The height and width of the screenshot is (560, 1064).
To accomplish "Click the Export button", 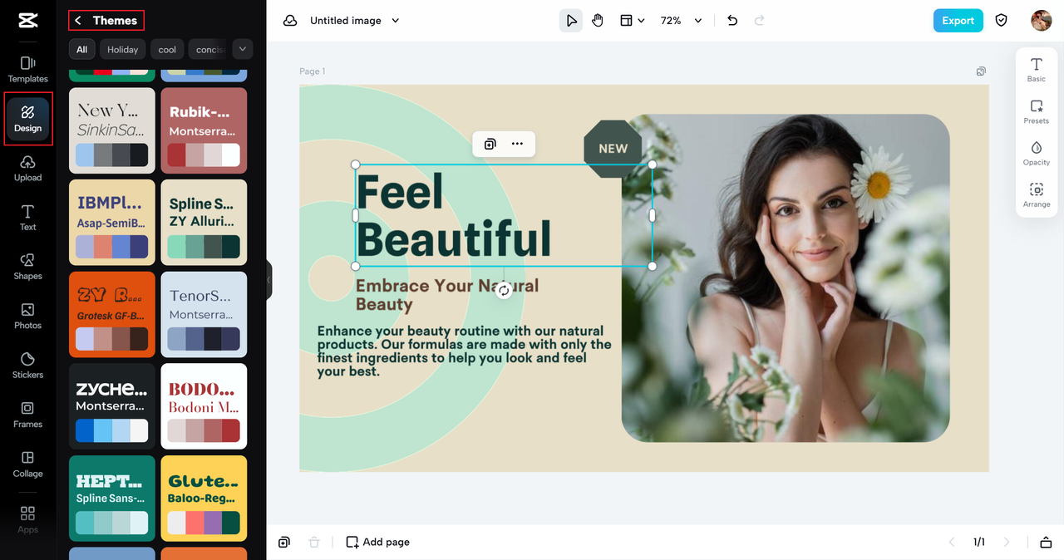I will click(x=958, y=21).
